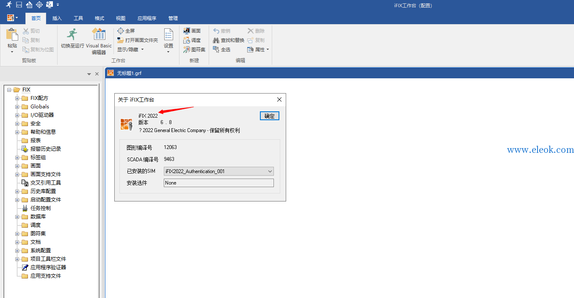Select the 图符集 tree folder
This screenshot has height=298, width=574.
click(x=38, y=234)
